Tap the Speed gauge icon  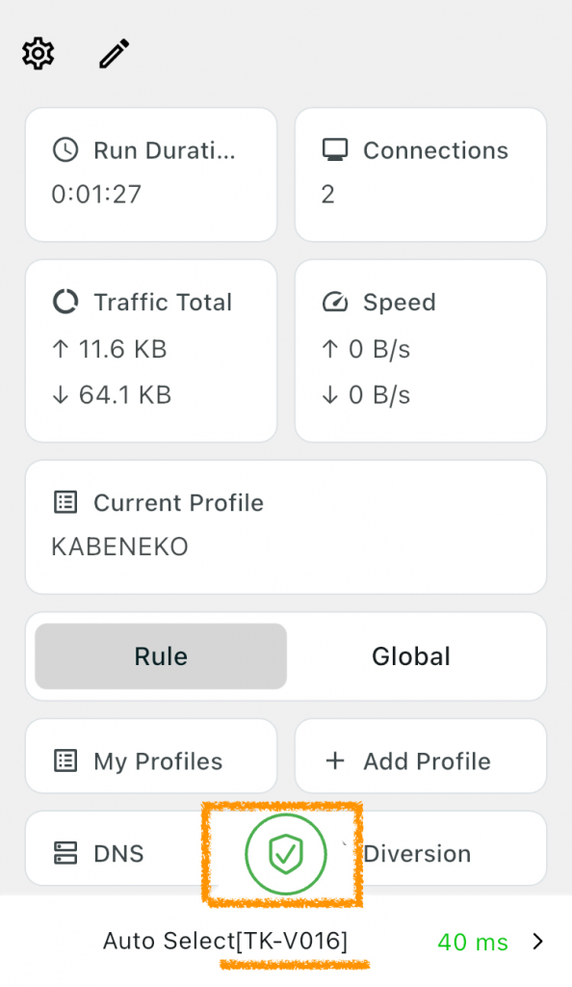click(x=335, y=302)
